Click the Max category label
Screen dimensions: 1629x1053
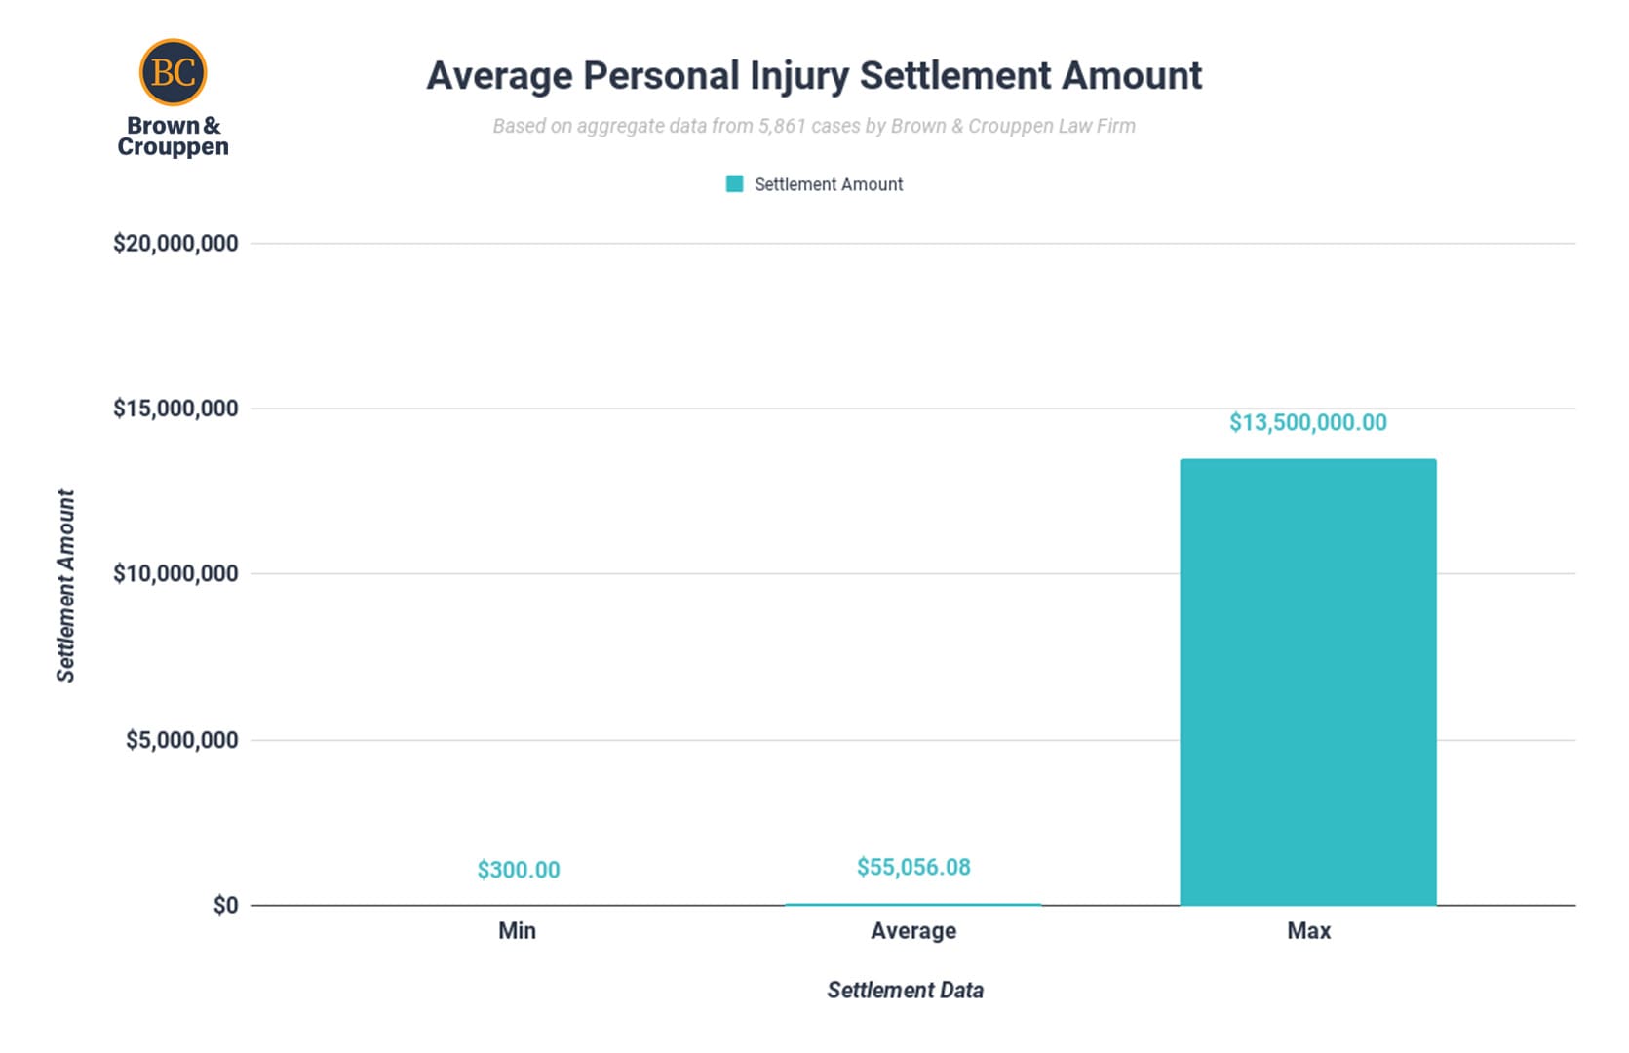pyautogui.click(x=1308, y=931)
